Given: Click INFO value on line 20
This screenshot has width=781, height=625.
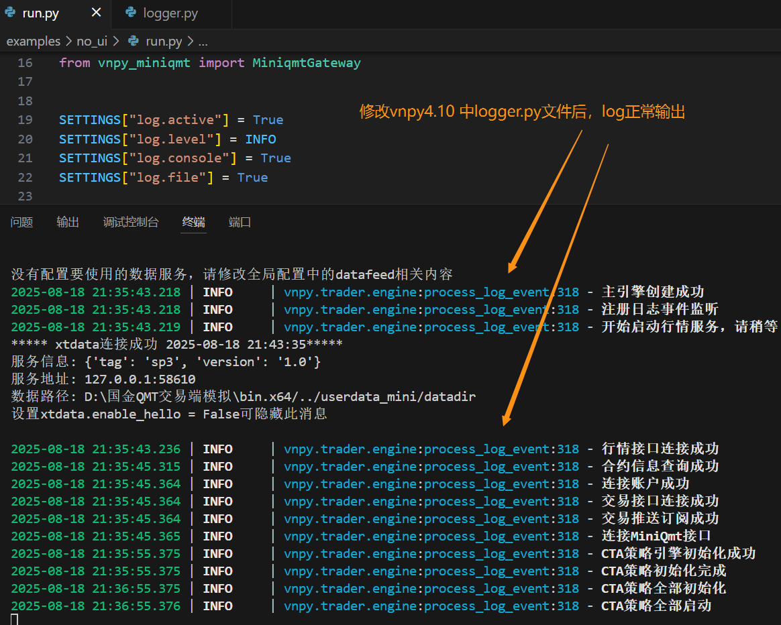Looking at the screenshot, I should 260,139.
